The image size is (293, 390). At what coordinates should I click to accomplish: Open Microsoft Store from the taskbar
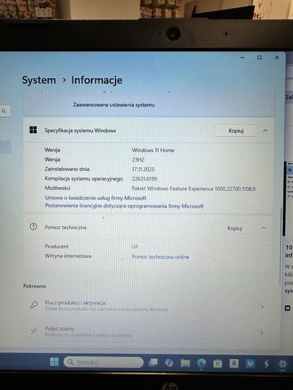pos(218,364)
